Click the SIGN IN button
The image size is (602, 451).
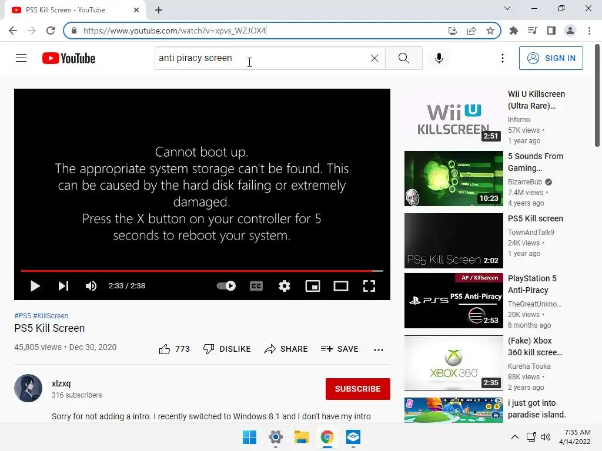pyautogui.click(x=551, y=58)
